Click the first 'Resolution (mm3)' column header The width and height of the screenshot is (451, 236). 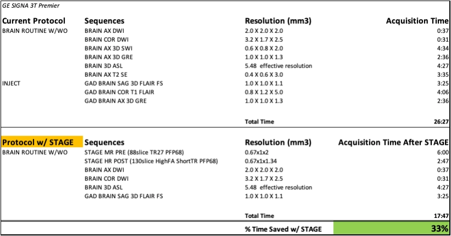pos(278,21)
